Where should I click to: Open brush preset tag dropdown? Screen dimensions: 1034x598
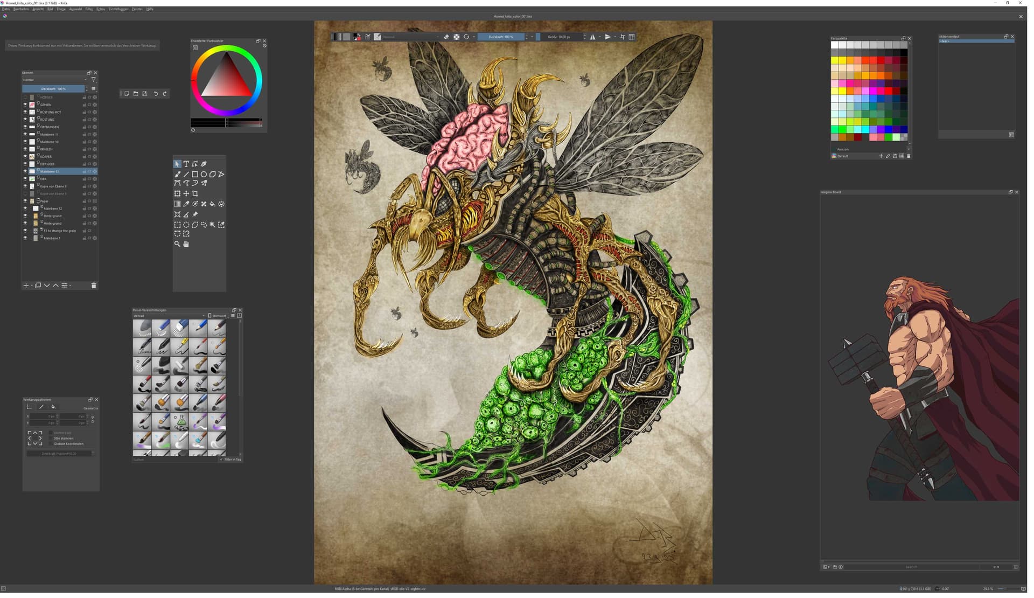click(168, 317)
